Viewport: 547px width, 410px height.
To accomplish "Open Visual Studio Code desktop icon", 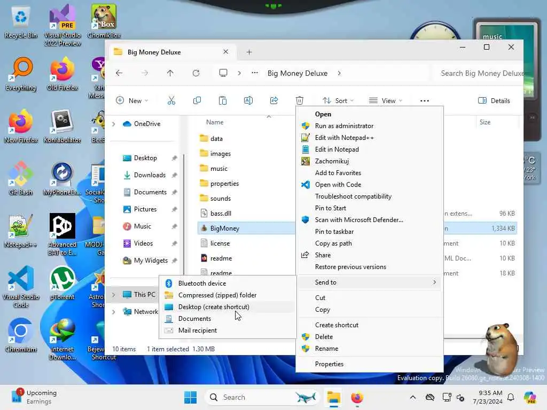I will point(21,287).
